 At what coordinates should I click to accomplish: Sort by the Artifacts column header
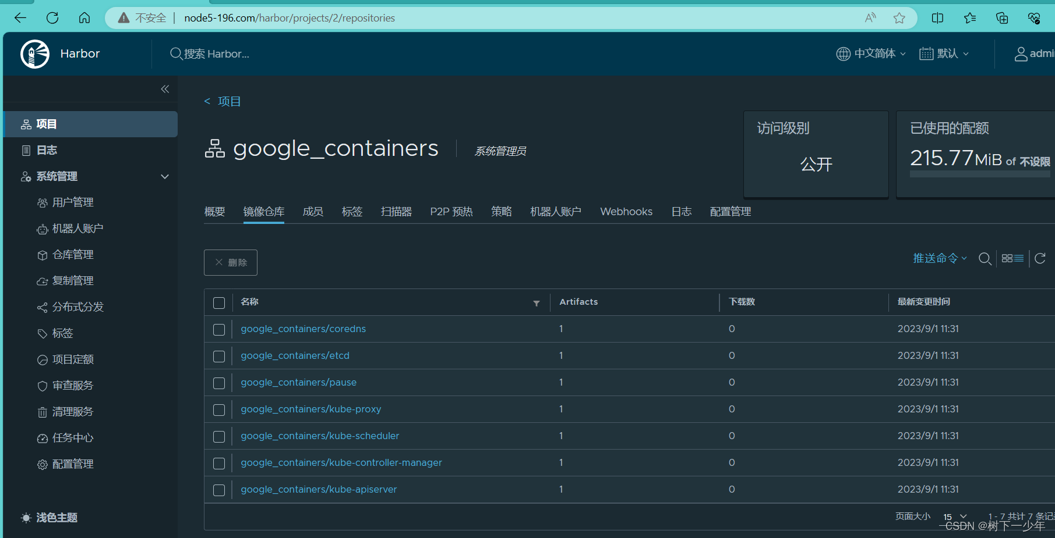click(x=578, y=302)
